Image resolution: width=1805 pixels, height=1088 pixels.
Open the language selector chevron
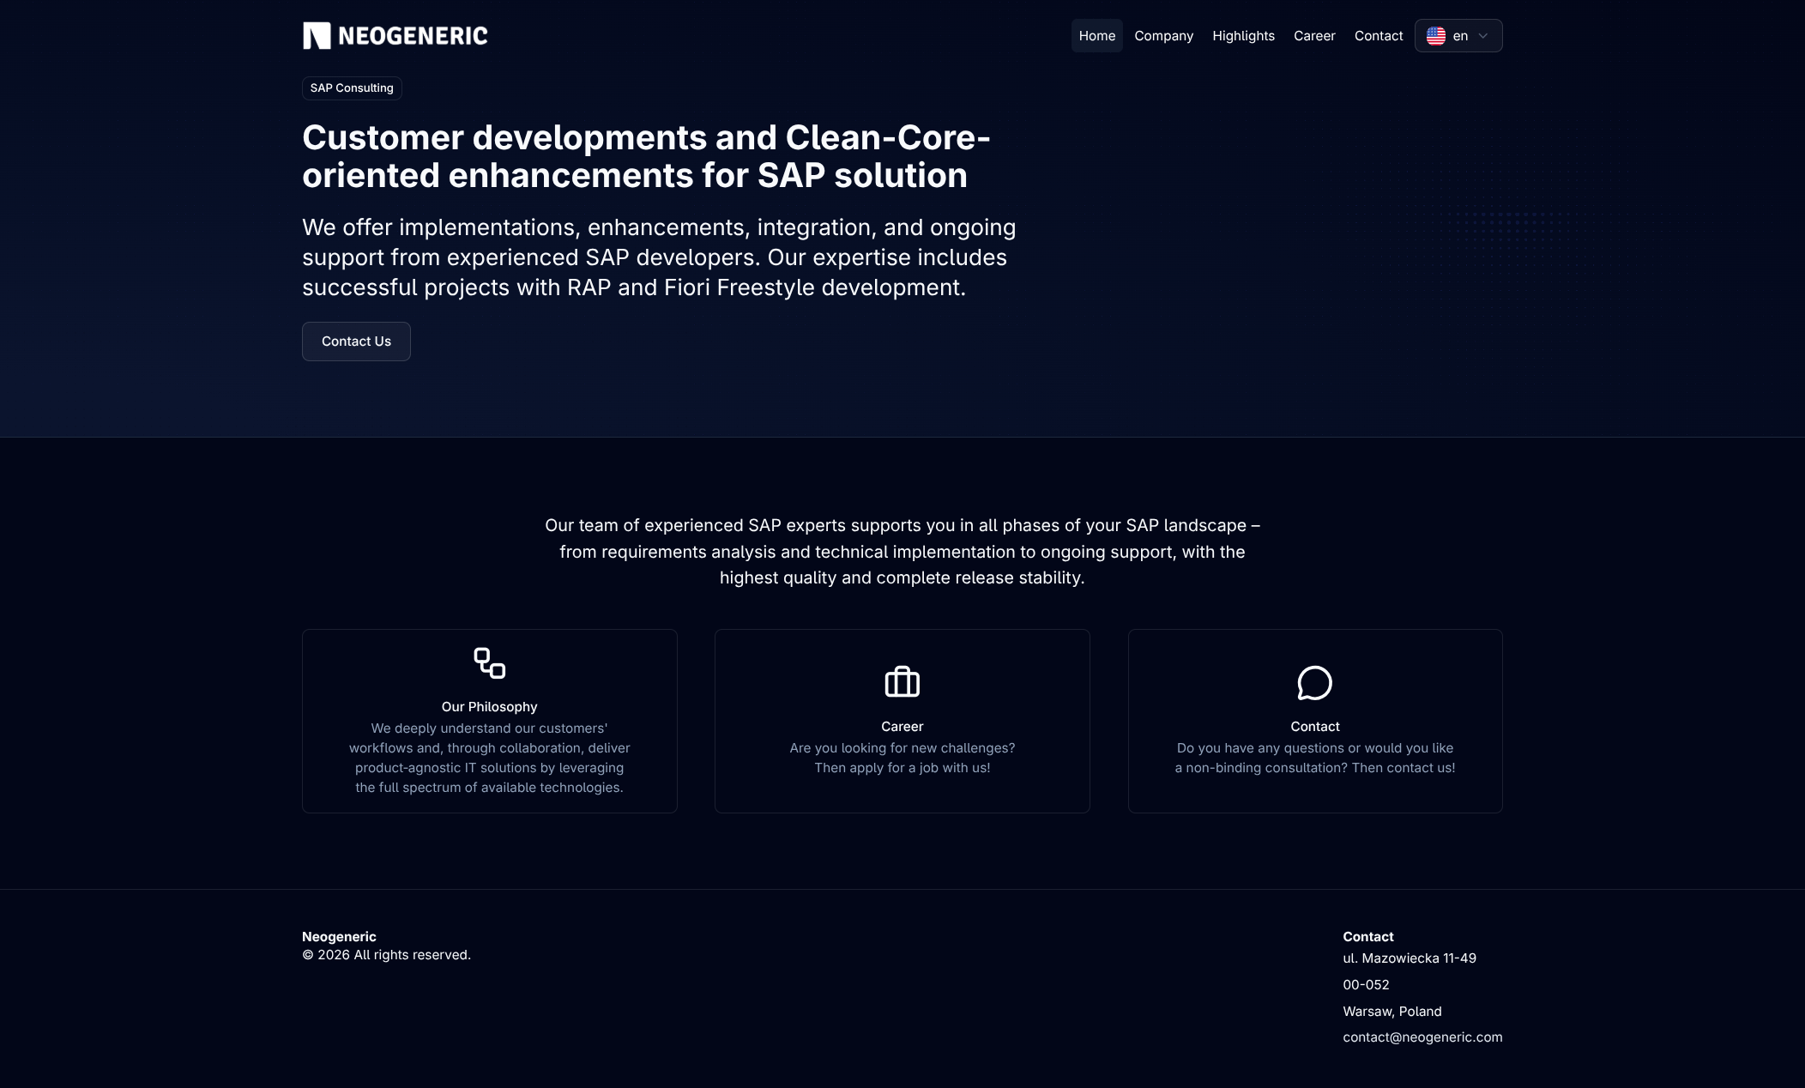pyautogui.click(x=1482, y=36)
